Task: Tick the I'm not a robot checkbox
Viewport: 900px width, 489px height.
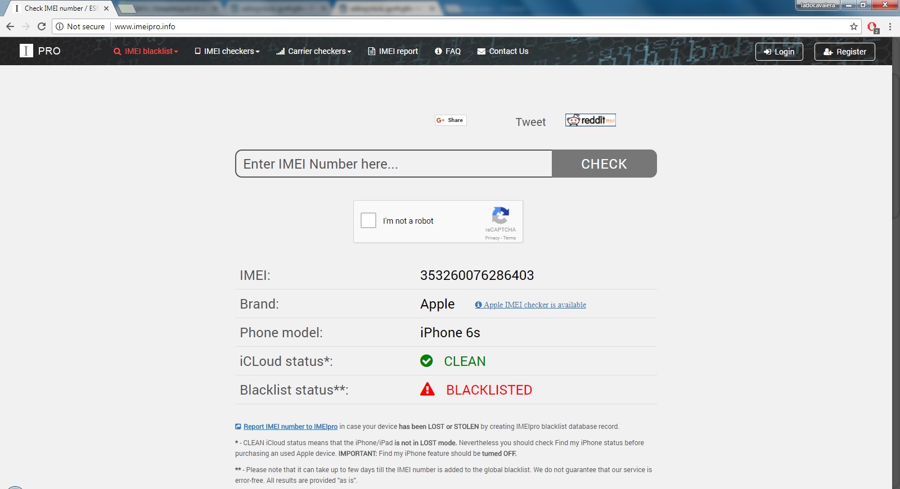Action: tap(368, 220)
